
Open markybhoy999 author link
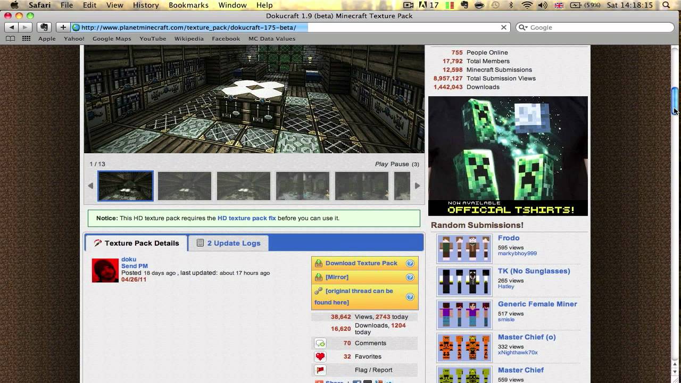point(517,253)
